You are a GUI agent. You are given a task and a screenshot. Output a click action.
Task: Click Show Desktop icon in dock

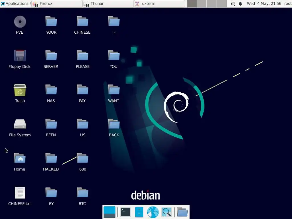point(109,212)
